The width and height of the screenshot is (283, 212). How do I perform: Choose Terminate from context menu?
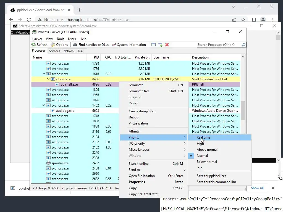154,85
